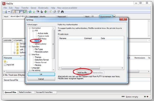Collapse the Interface tree node

coord(30,54)
